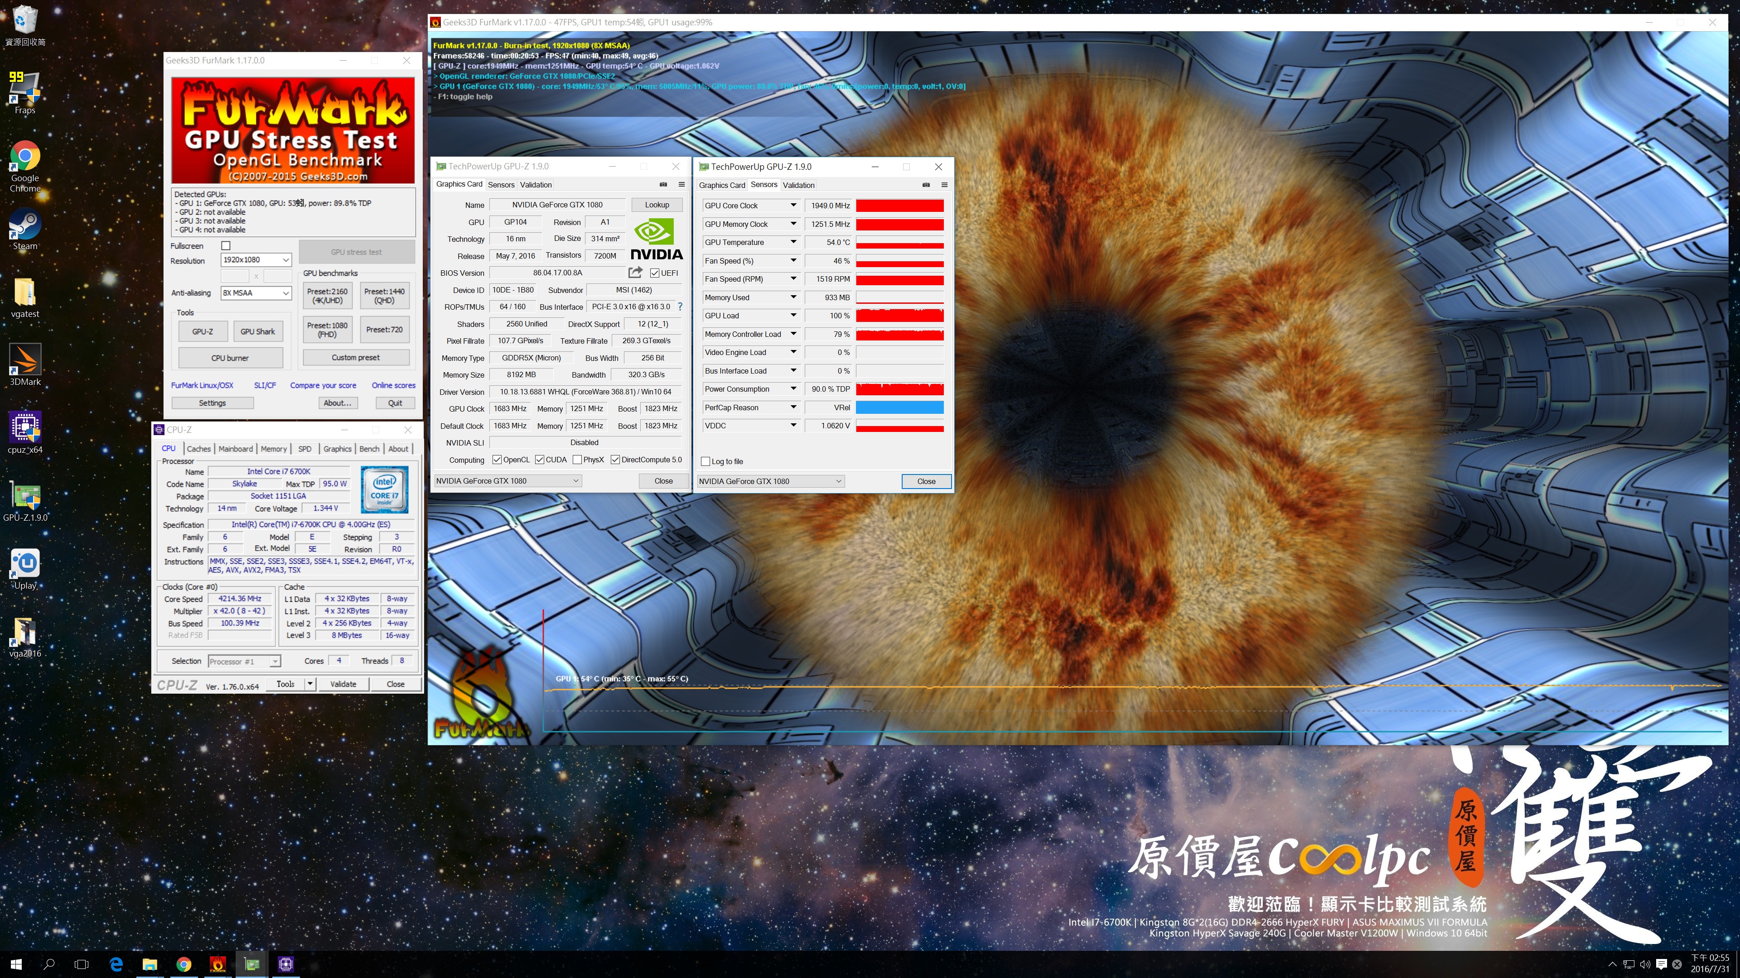The width and height of the screenshot is (1740, 978).
Task: Enable the Log to file checkbox
Action: [706, 462]
